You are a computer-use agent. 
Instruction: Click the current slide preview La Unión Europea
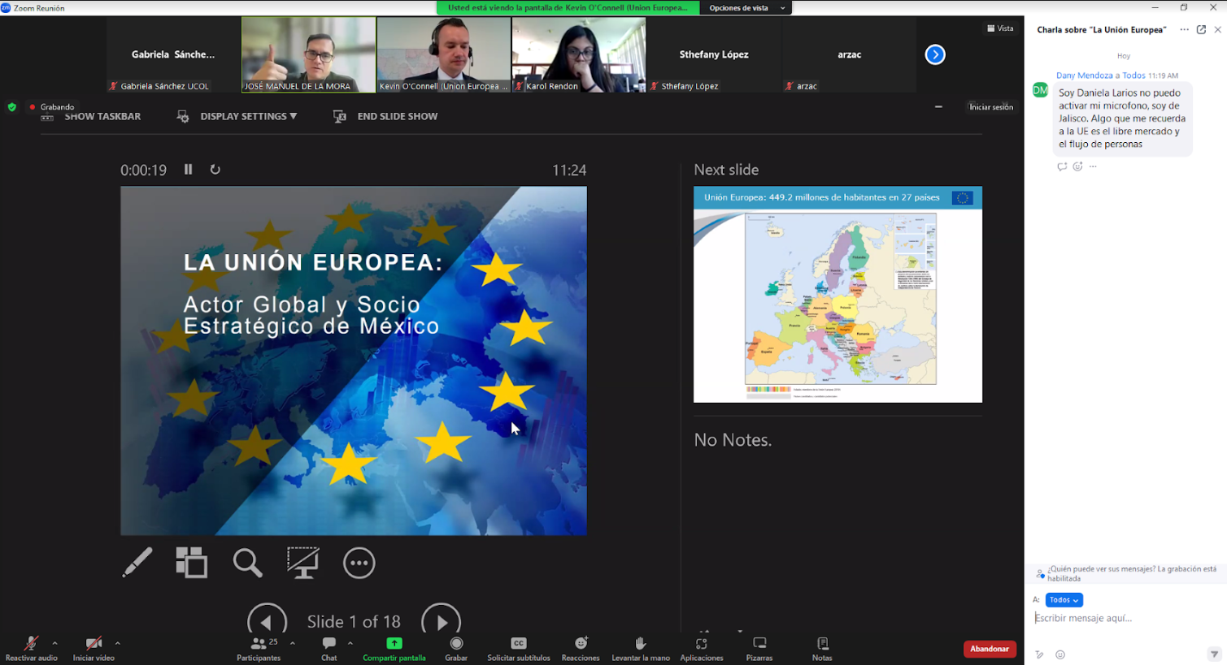(354, 361)
